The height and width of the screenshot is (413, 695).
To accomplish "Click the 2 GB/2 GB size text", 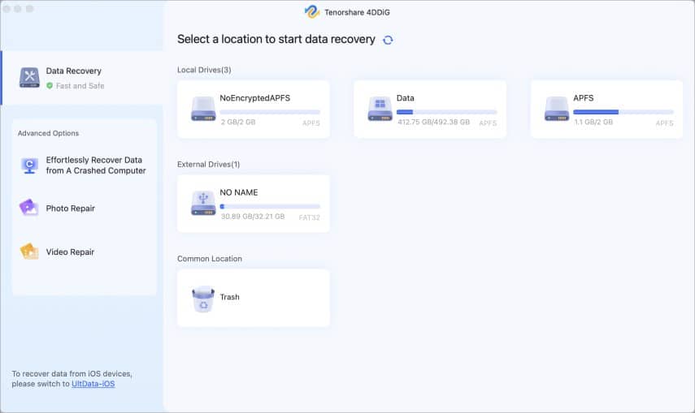I will point(238,122).
